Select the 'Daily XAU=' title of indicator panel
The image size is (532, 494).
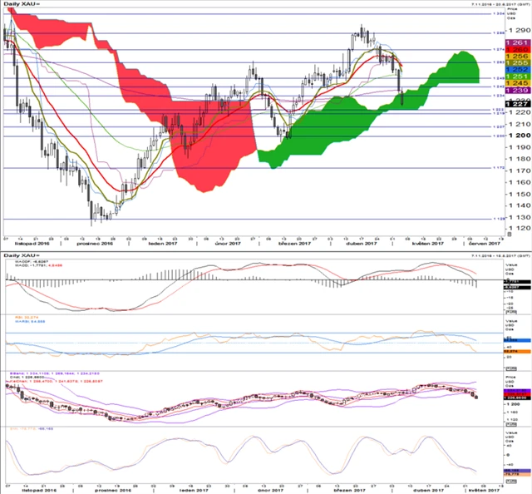(22, 255)
